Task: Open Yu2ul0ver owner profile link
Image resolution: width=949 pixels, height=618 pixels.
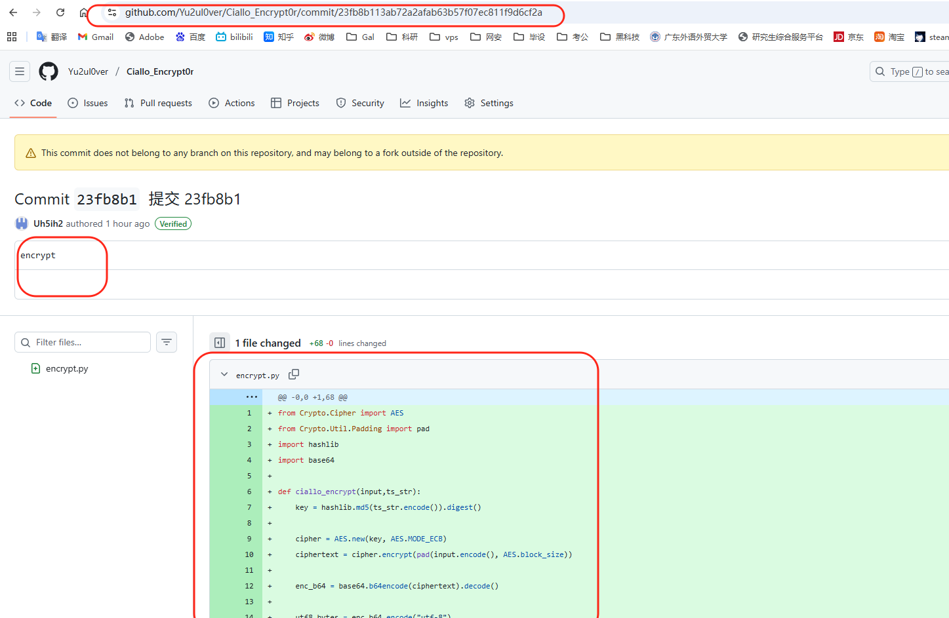Action: pyautogui.click(x=88, y=71)
